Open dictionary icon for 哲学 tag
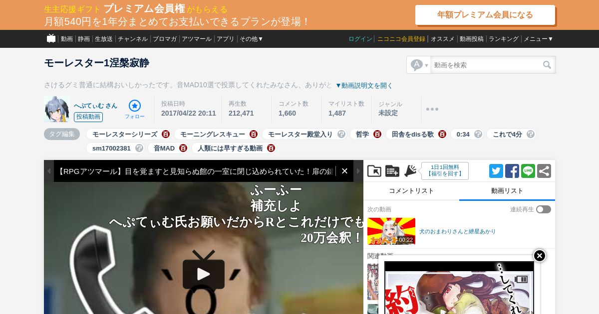This screenshot has height=314, width=599. point(377,134)
